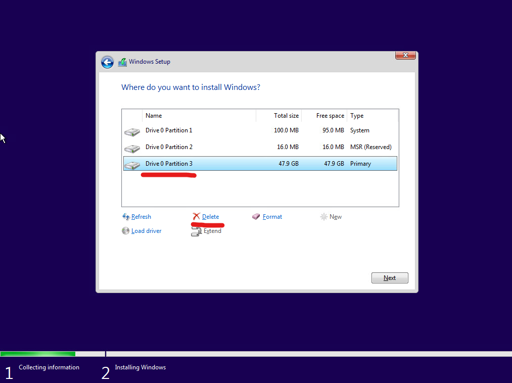Click the 47.9 GB total size cell
The width and height of the screenshot is (512, 383).
[x=288, y=164]
